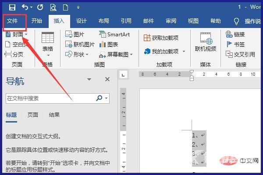
Task: Close the 导航 navigation pane
Action: point(107,79)
